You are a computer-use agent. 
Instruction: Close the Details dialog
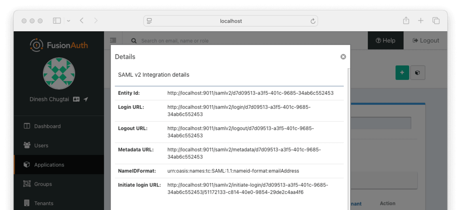(343, 57)
